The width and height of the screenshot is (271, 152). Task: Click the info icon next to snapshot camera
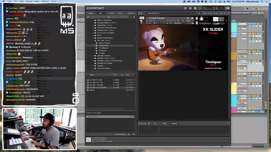pos(192,18)
